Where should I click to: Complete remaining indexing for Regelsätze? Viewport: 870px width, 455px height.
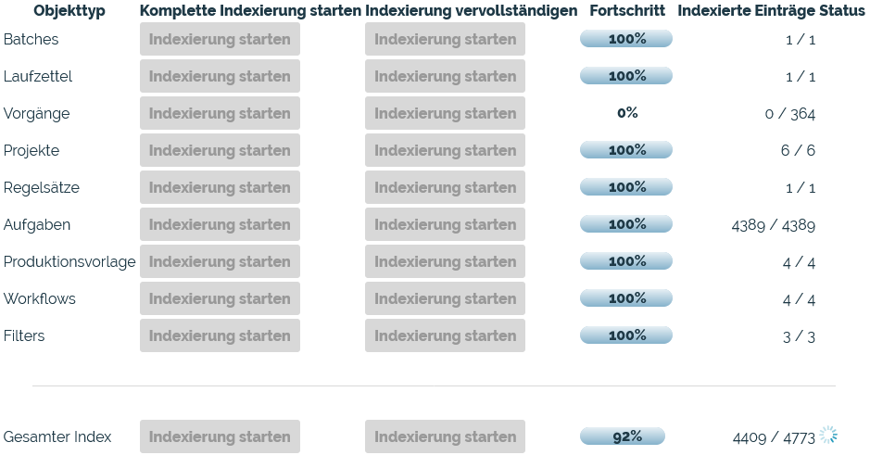(x=445, y=187)
